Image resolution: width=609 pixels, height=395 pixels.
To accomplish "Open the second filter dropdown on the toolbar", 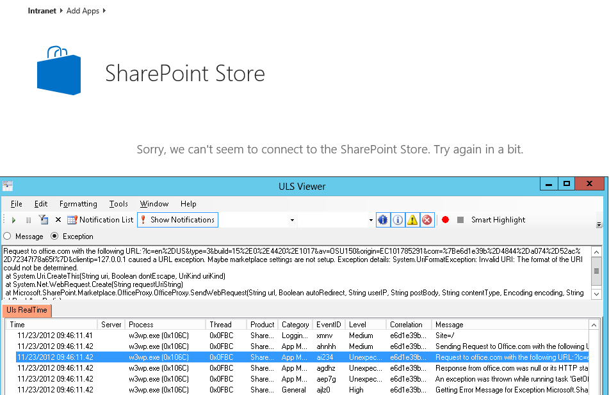I will tap(371, 220).
